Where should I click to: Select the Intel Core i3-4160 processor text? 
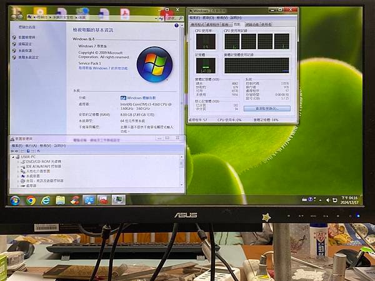pyautogui.click(x=146, y=106)
